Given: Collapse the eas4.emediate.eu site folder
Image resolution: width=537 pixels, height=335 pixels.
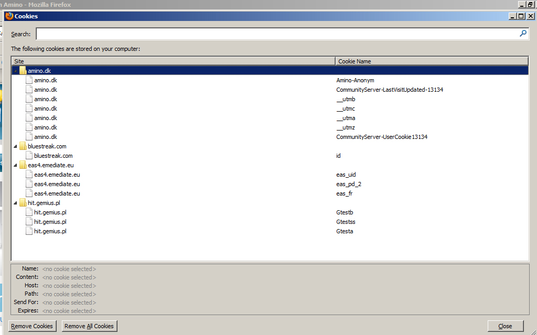Looking at the screenshot, I should tap(15, 165).
